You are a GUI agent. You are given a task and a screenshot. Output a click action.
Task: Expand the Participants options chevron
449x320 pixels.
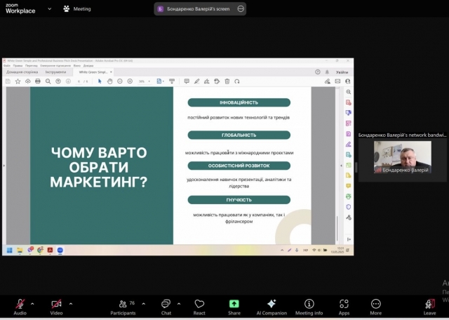tap(143, 303)
